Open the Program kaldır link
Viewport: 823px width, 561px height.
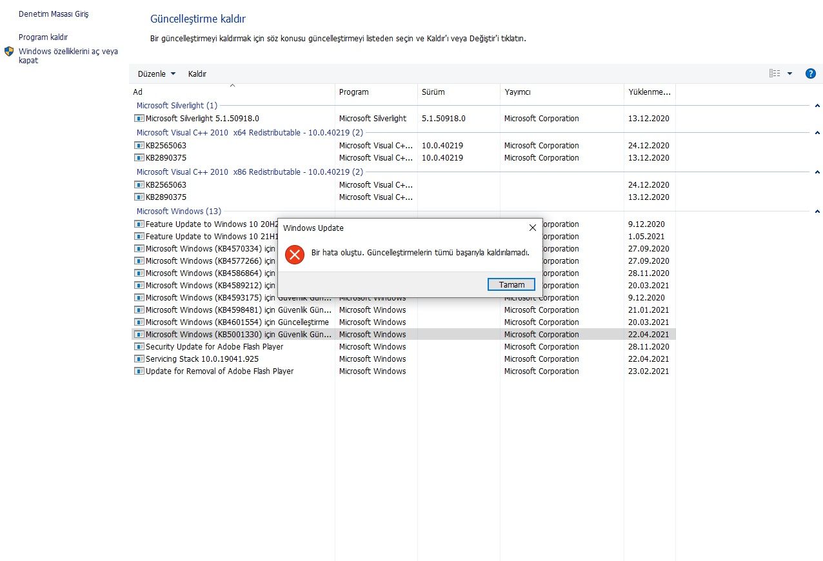(43, 37)
